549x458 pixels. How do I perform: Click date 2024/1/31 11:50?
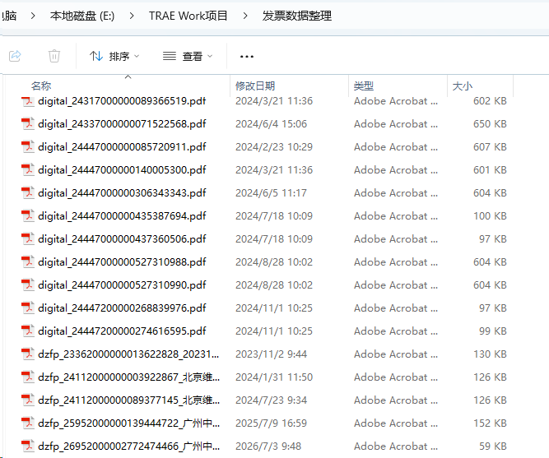click(274, 377)
